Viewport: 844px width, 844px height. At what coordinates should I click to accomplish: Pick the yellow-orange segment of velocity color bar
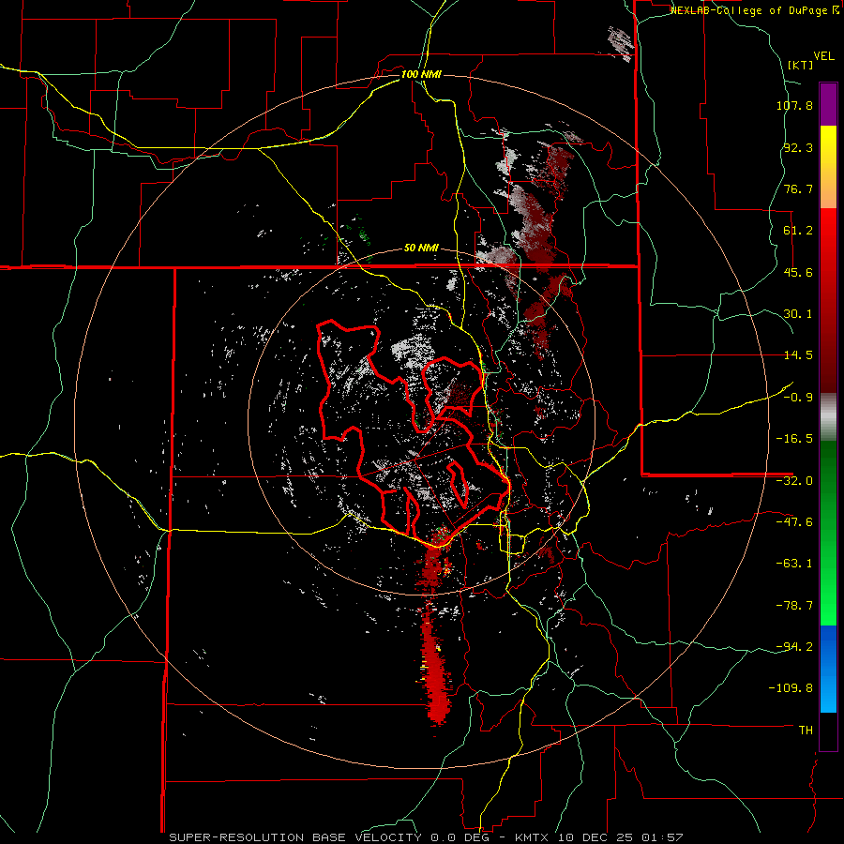(828, 167)
